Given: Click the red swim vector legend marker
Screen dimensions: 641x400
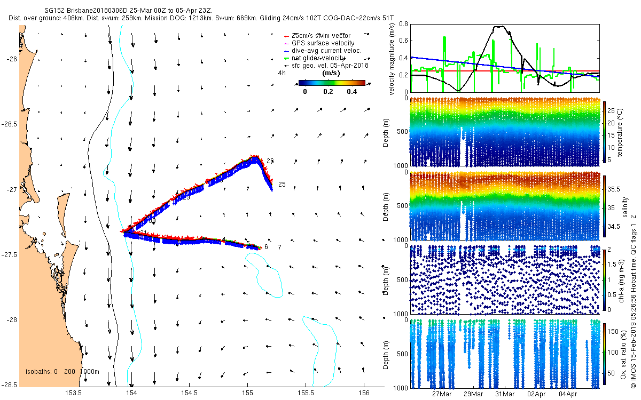Looking at the screenshot, I should (x=286, y=36).
